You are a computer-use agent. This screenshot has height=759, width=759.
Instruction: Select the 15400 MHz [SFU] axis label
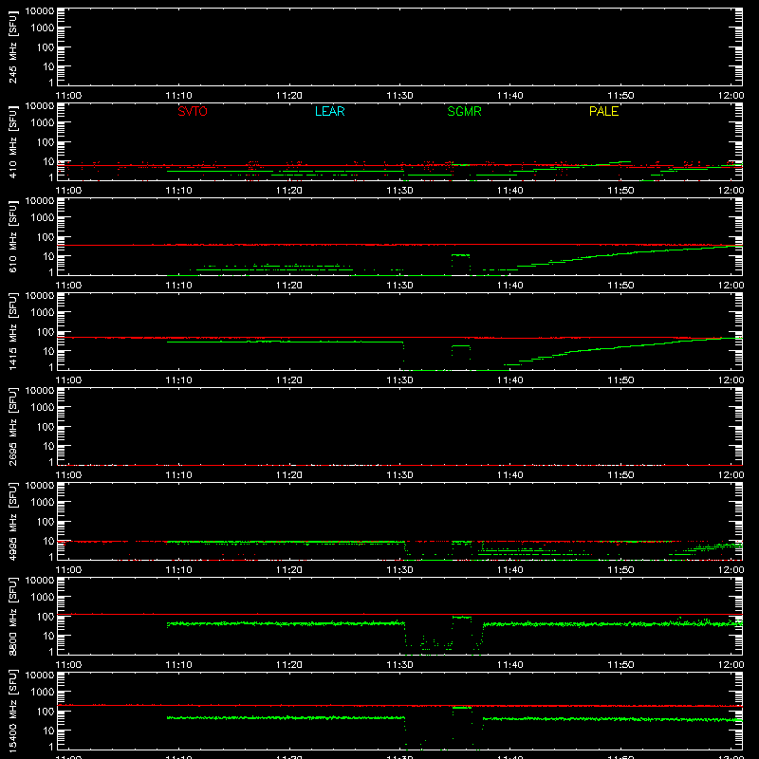pos(13,712)
